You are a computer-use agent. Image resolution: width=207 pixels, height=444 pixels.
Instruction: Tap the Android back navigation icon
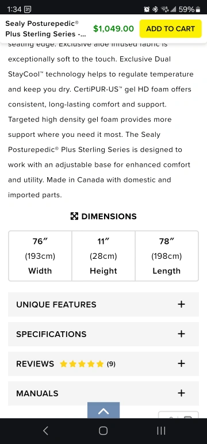point(45,431)
